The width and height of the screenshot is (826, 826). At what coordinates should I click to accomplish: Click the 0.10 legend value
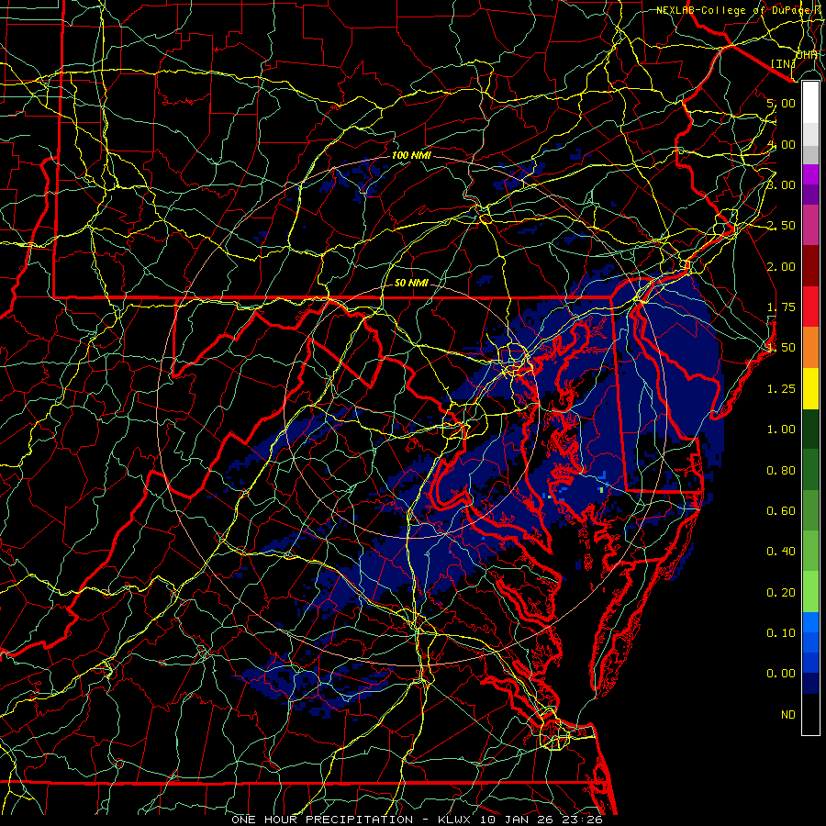pos(781,633)
